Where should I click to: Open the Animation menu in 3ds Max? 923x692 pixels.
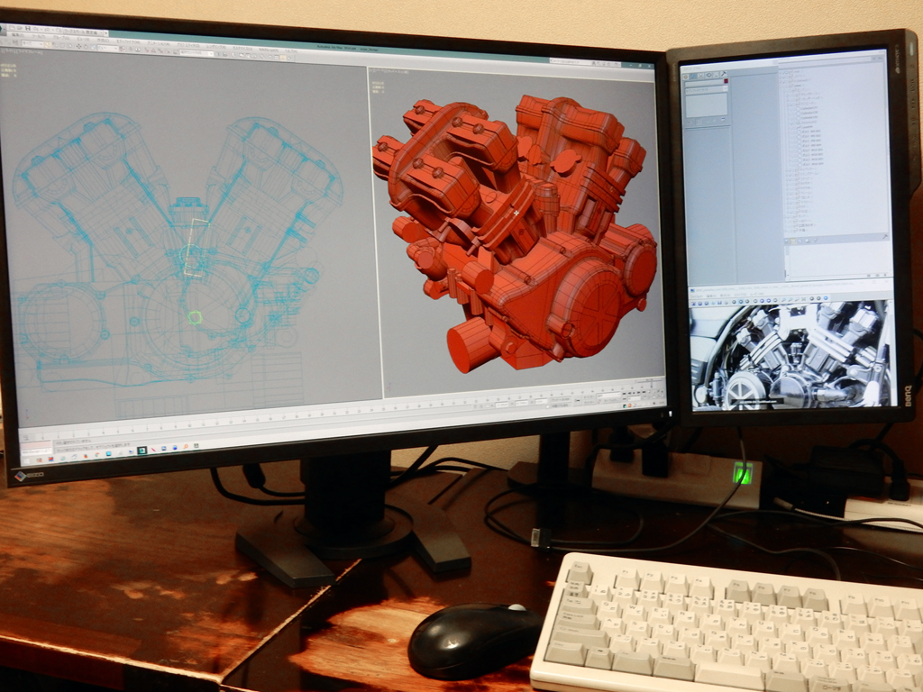[x=159, y=43]
